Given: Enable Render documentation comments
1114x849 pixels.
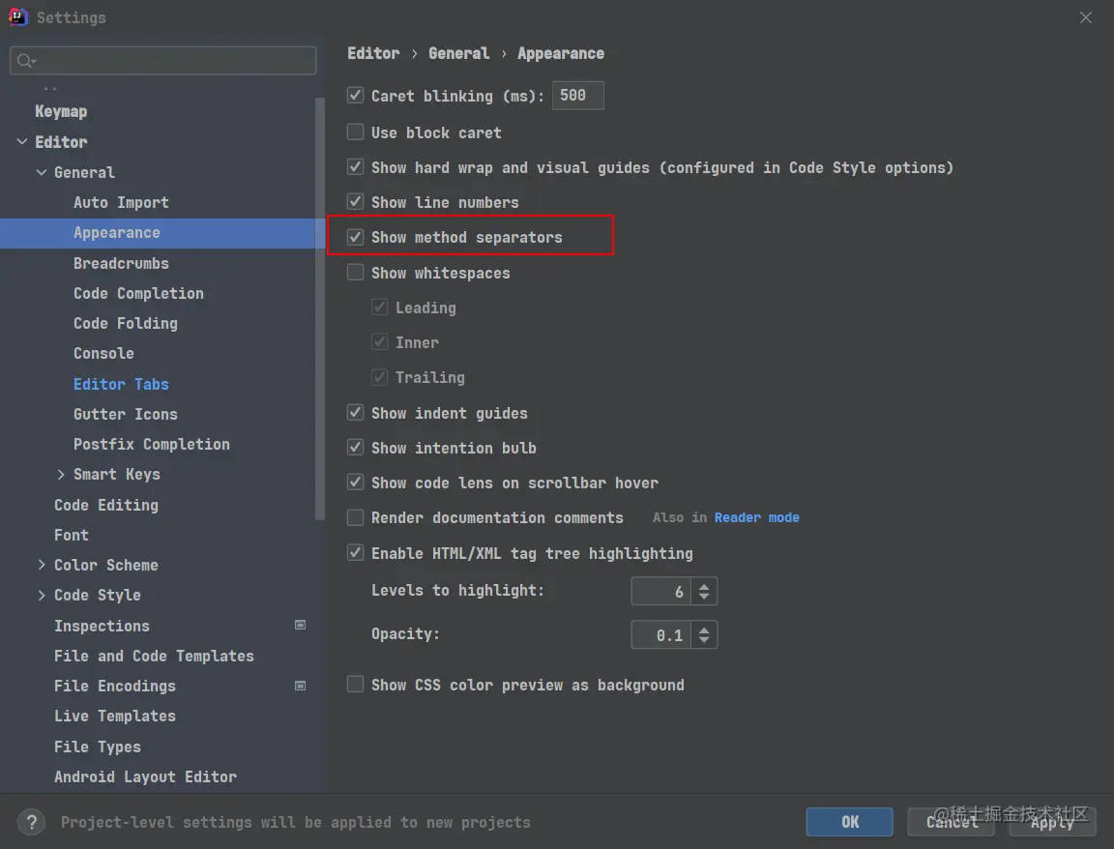Looking at the screenshot, I should (x=355, y=517).
